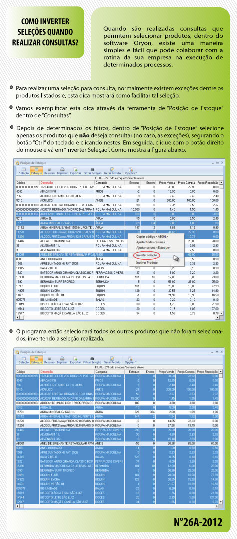The width and height of the screenshot is (237, 539).
Task: Click the vertical scrollbar up arrow in lower window
Action: point(221,372)
